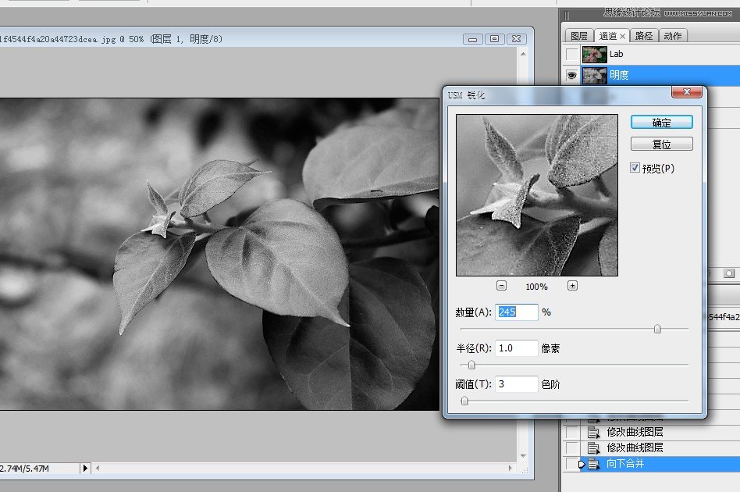Set history brush source beside last 修改曲线图层
This screenshot has height=492, width=740.
coord(572,447)
